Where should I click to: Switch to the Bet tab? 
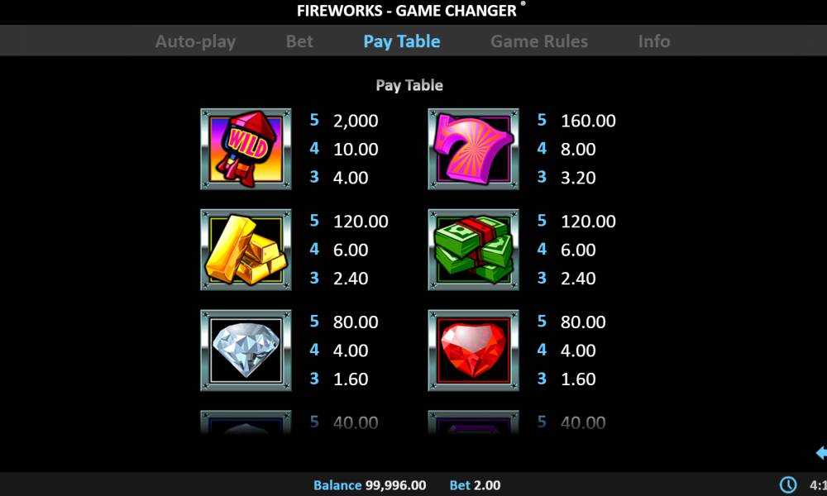(x=299, y=41)
